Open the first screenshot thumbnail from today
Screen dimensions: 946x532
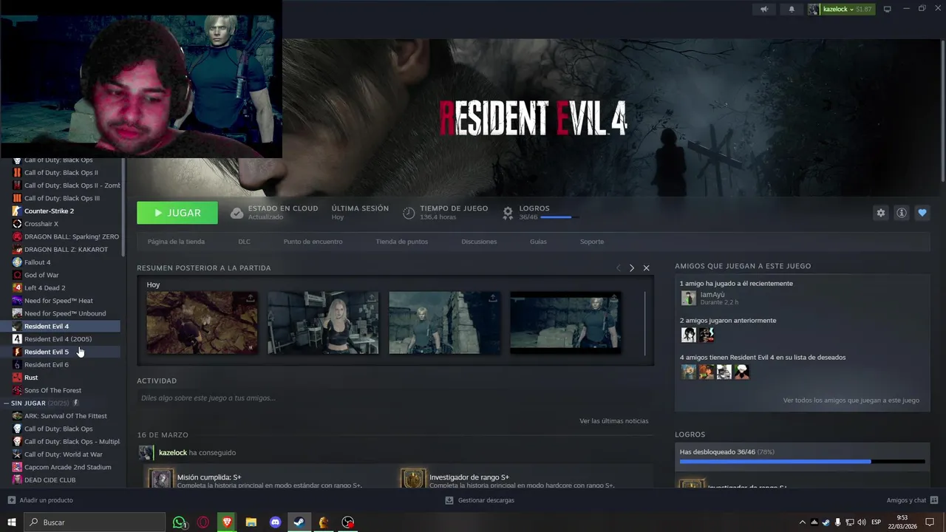[202, 323]
